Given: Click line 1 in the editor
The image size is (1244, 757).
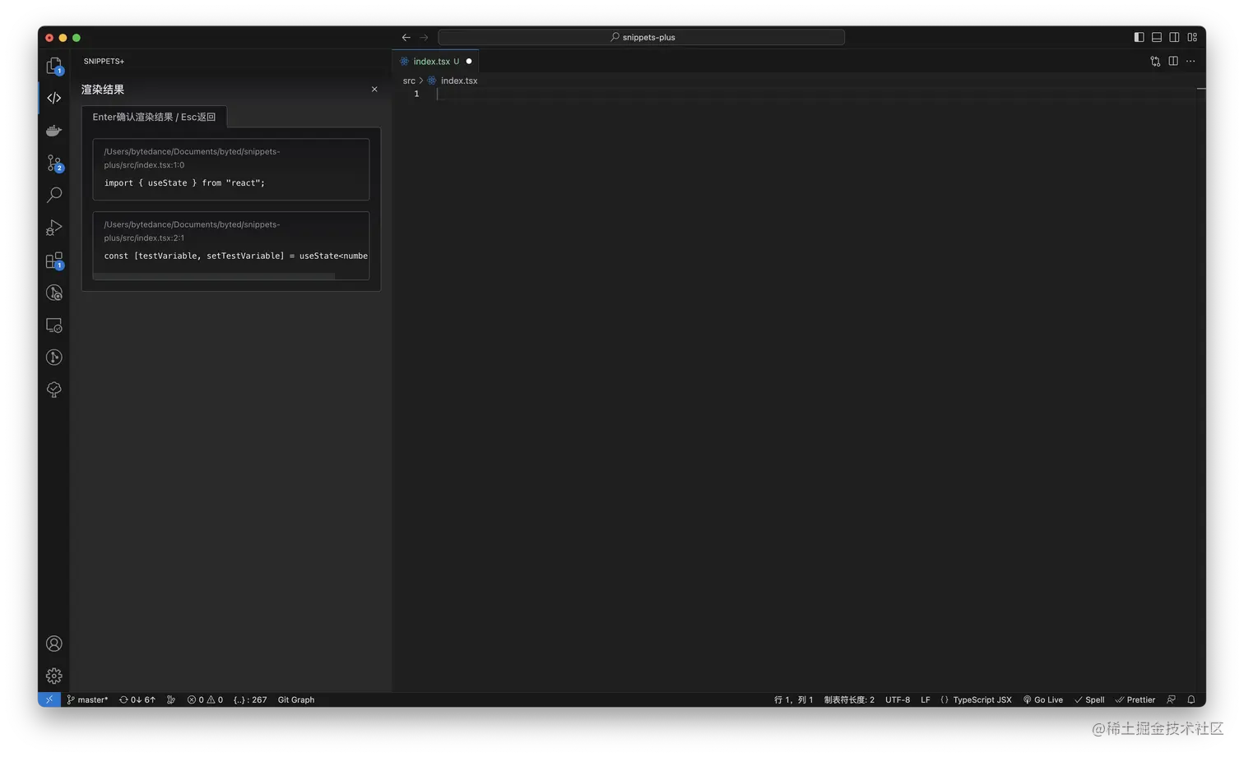Looking at the screenshot, I should click(x=815, y=94).
